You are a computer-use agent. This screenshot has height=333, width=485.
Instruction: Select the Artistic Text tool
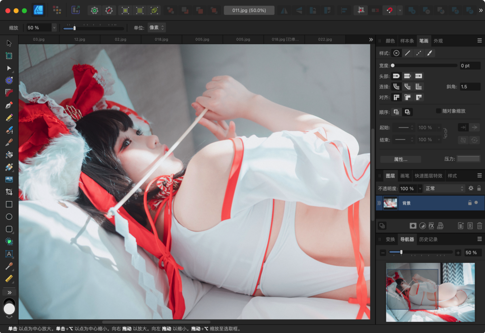point(9,254)
